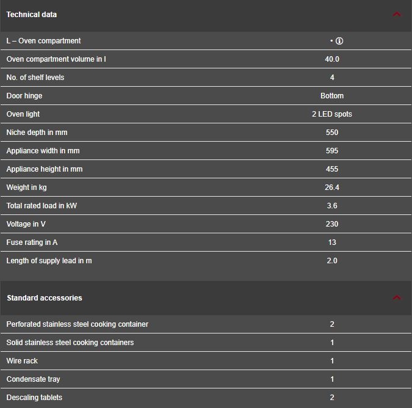Select the Length of supply lead label
The width and height of the screenshot is (412, 408).
tap(49, 261)
